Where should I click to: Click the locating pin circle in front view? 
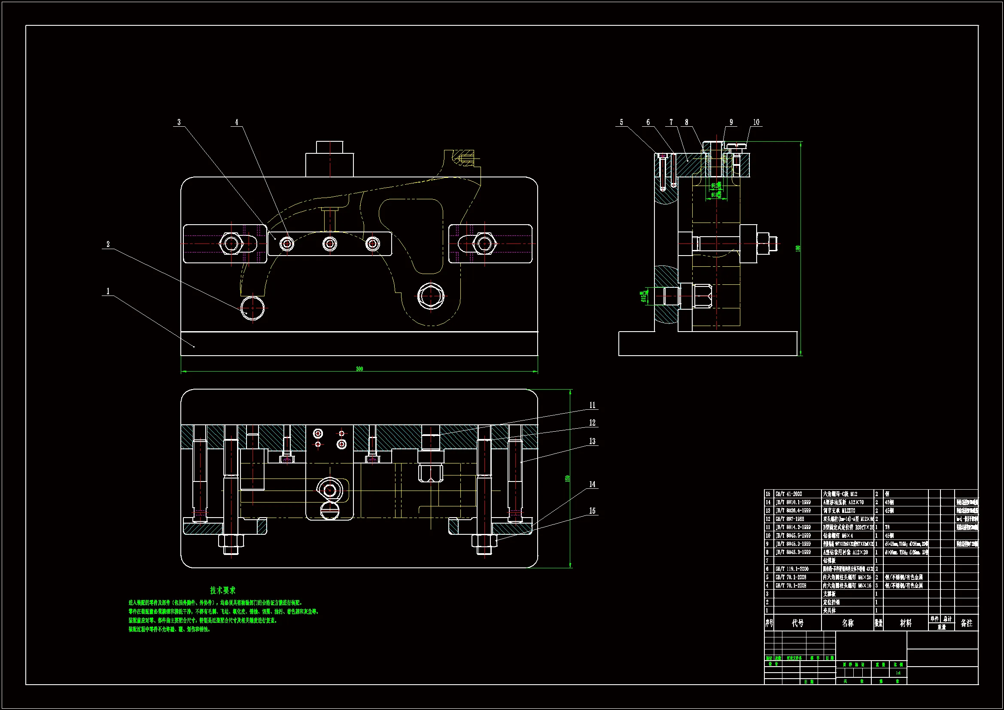(253, 308)
